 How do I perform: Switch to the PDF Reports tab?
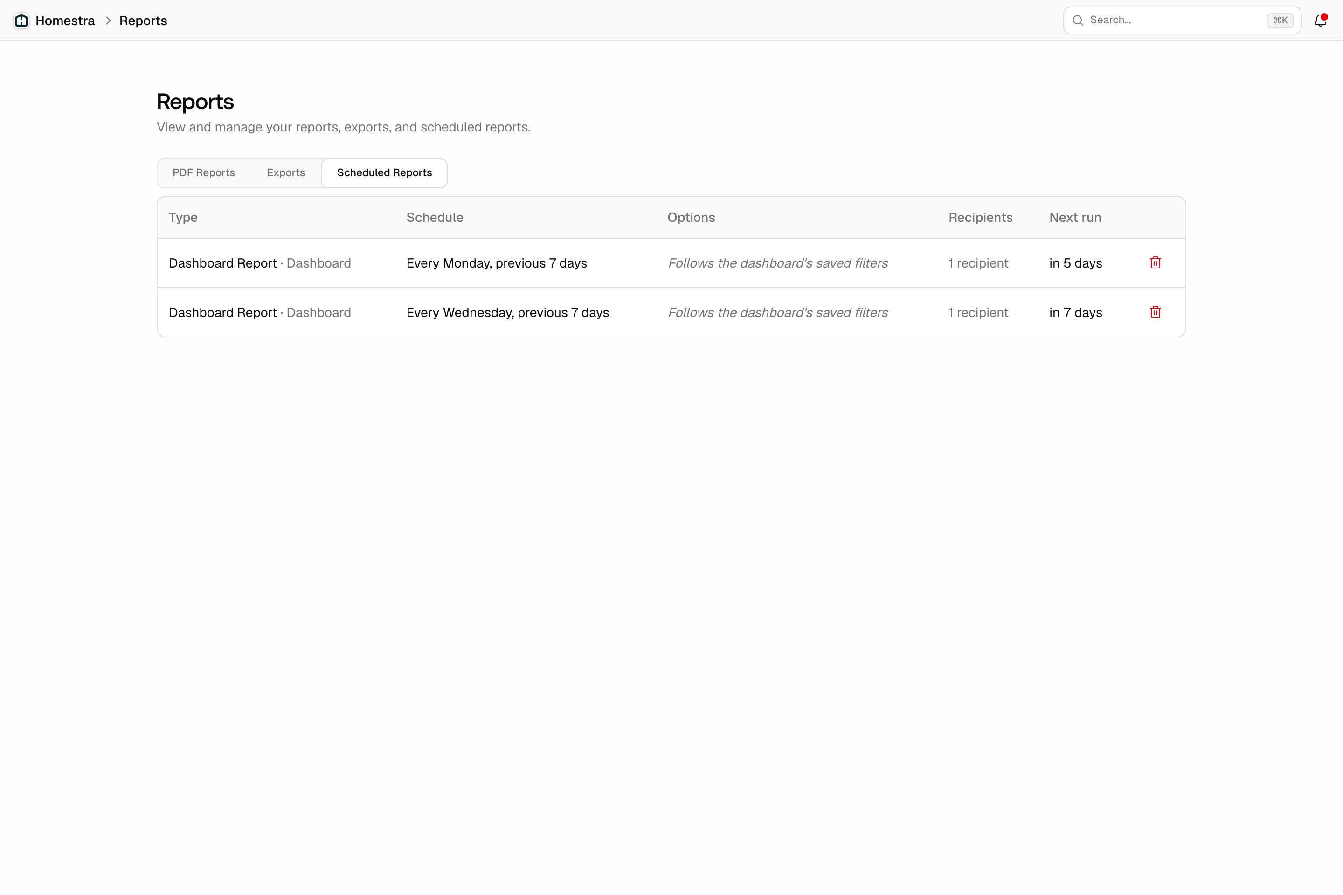tap(204, 173)
